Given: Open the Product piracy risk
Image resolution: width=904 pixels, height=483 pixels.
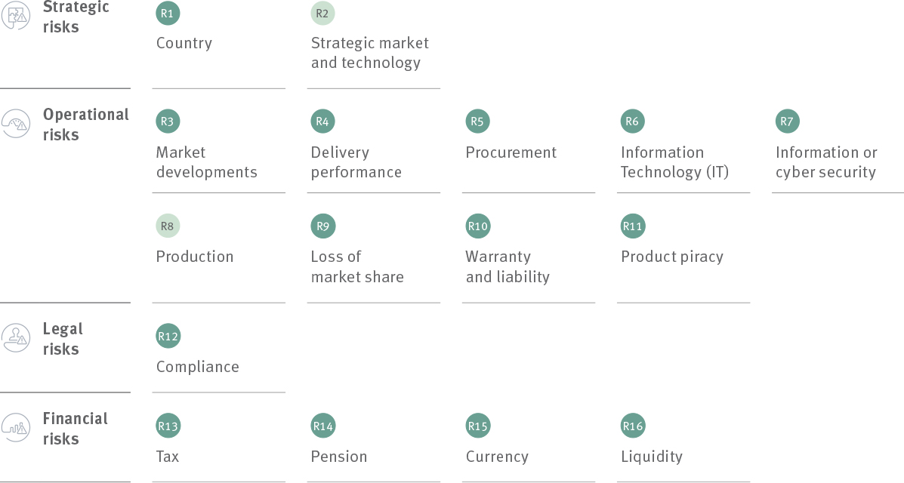Looking at the screenshot, I should [x=671, y=257].
